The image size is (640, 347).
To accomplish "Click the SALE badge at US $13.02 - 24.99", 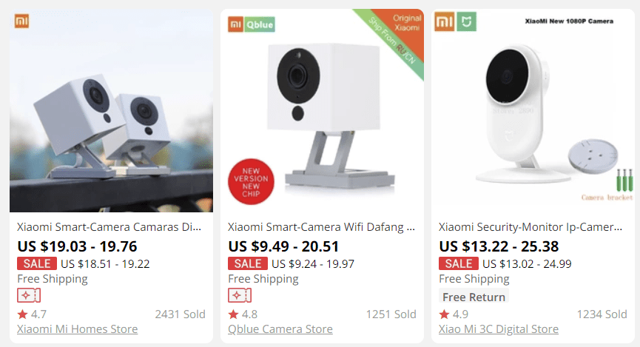I will pos(459,263).
